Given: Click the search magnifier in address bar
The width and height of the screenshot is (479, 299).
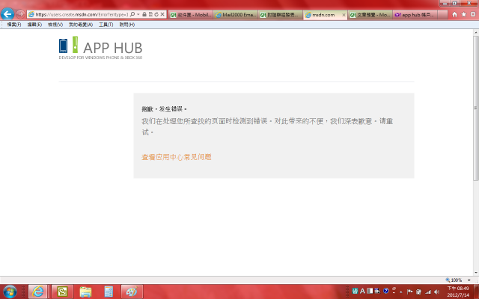Looking at the screenshot, I should click(x=132, y=14).
